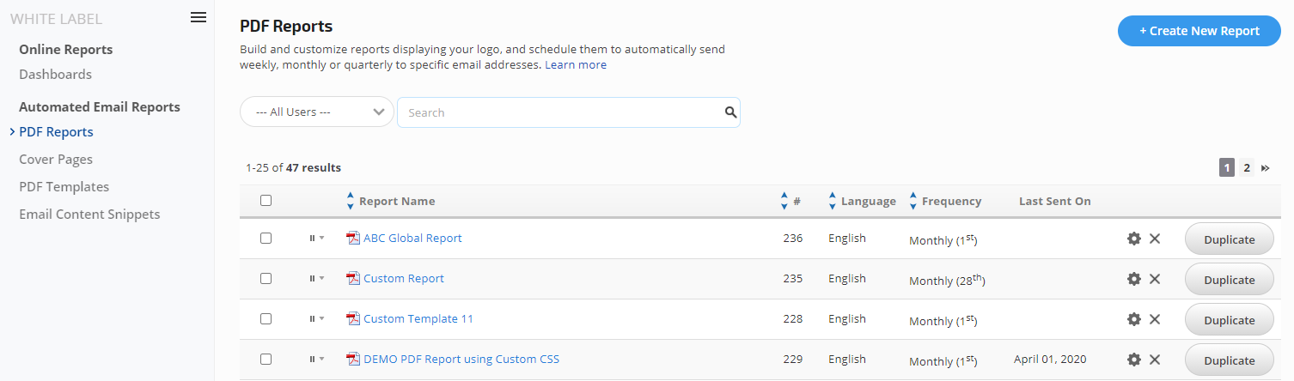Click the hamburger menu icon in sidebar
The image size is (1294, 381).
(x=198, y=17)
